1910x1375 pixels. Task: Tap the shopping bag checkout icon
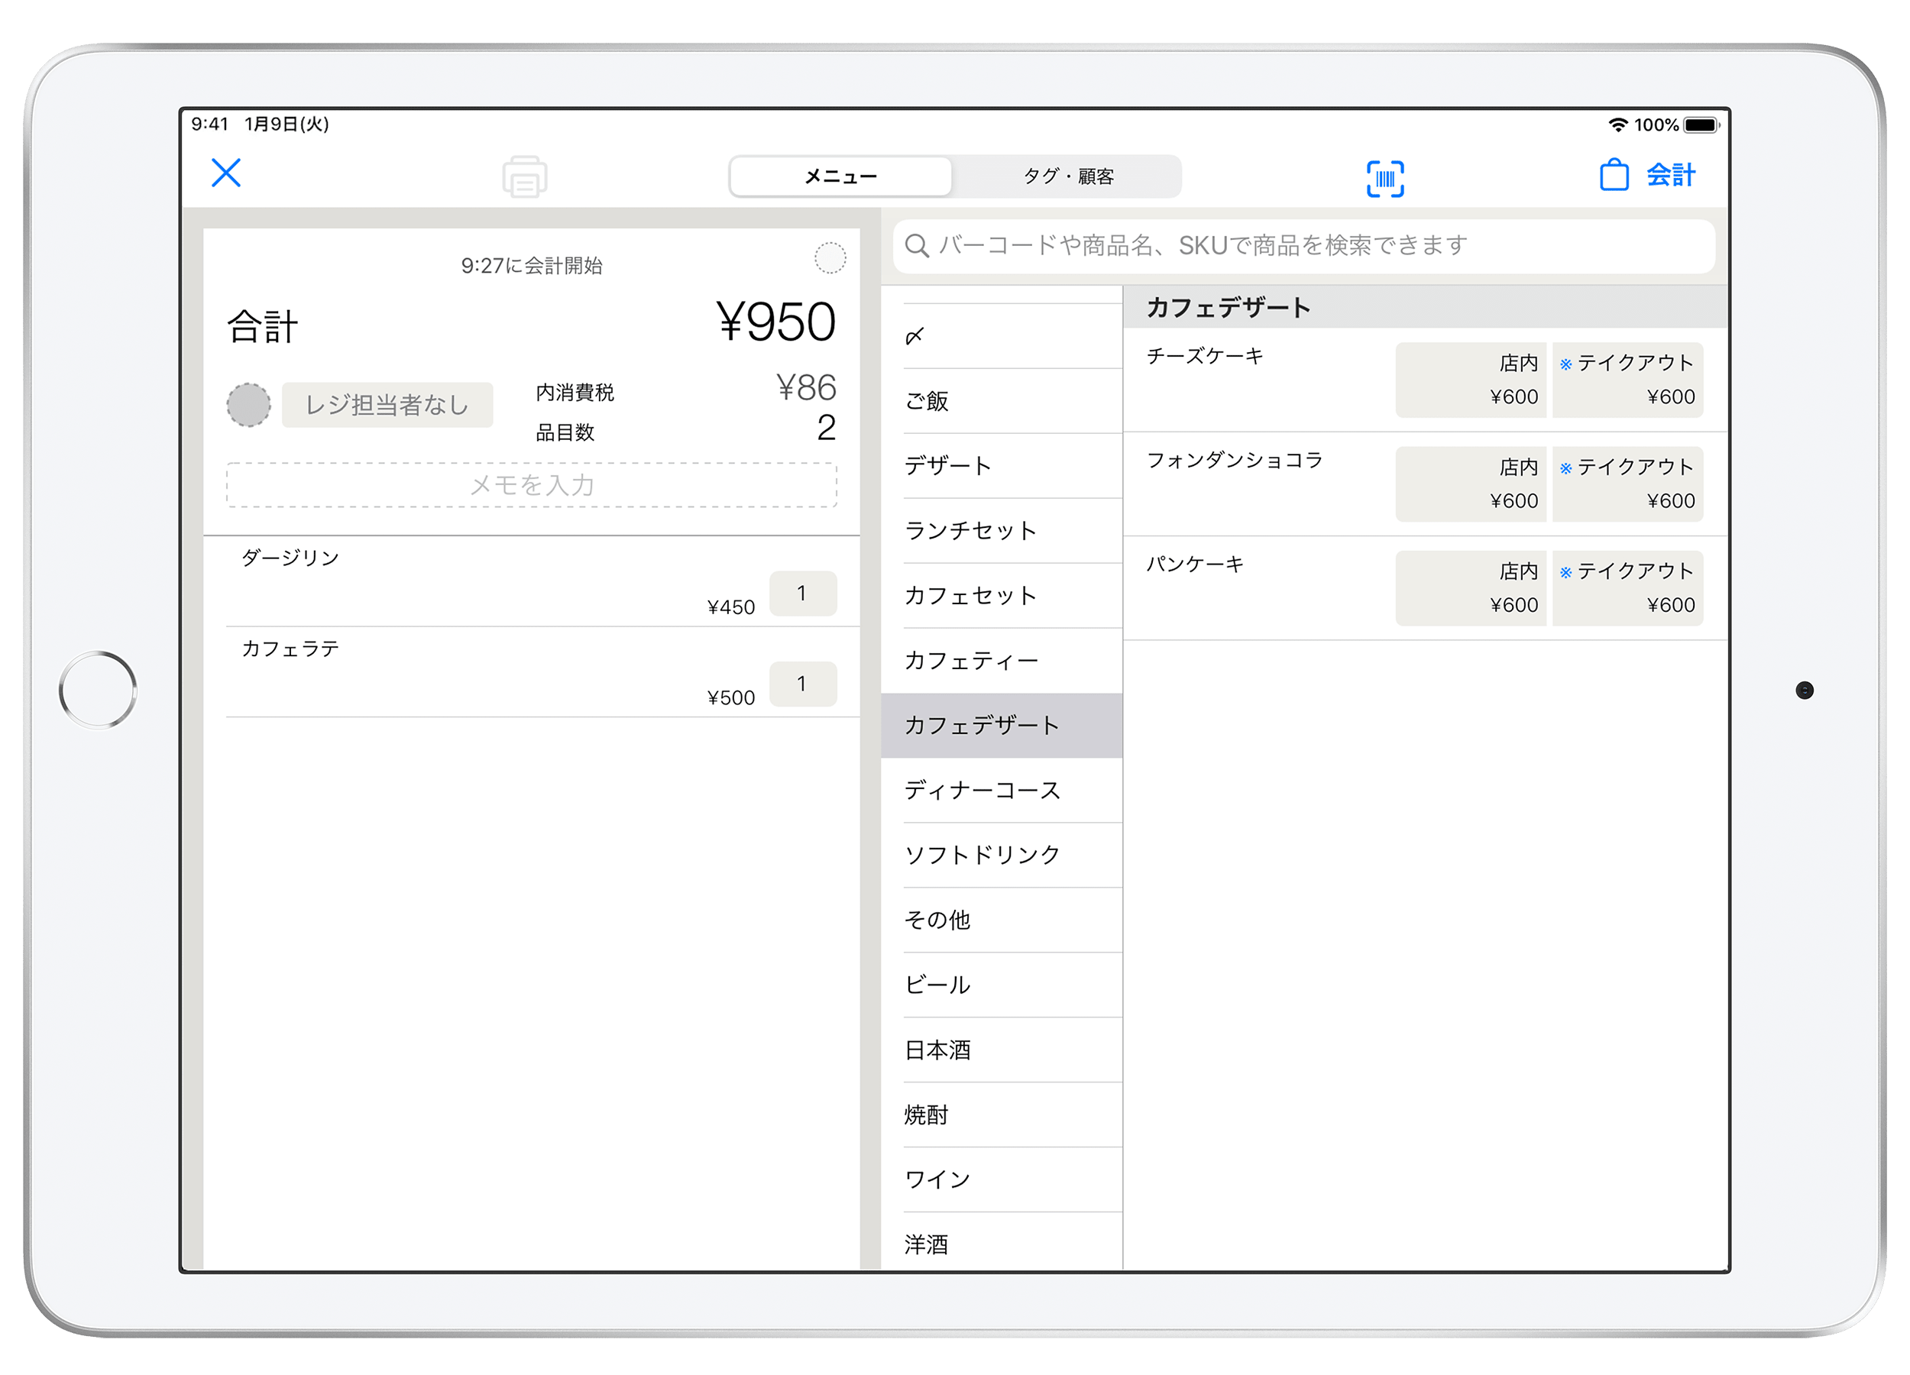click(1614, 175)
